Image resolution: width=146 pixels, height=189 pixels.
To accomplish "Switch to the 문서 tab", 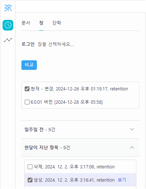I will coord(26,23).
